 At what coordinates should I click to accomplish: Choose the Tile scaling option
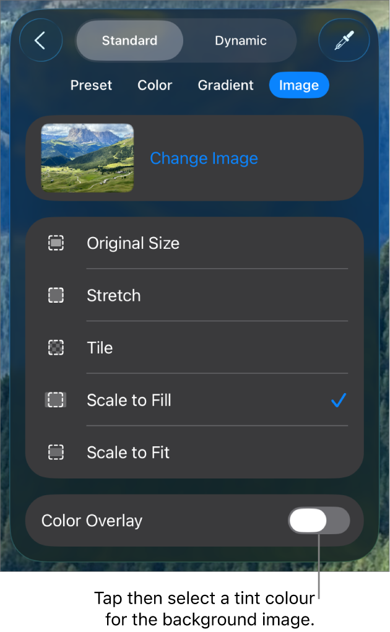pos(100,347)
